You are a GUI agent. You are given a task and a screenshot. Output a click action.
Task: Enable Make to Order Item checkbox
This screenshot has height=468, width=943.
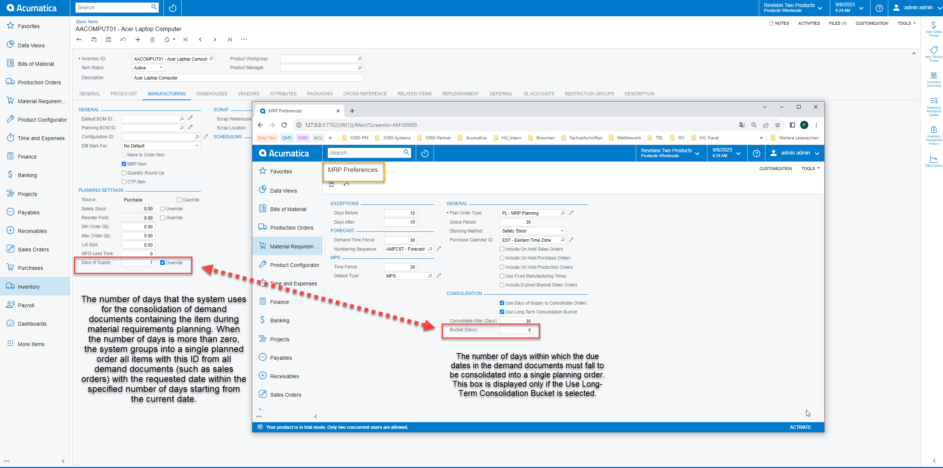click(124, 155)
